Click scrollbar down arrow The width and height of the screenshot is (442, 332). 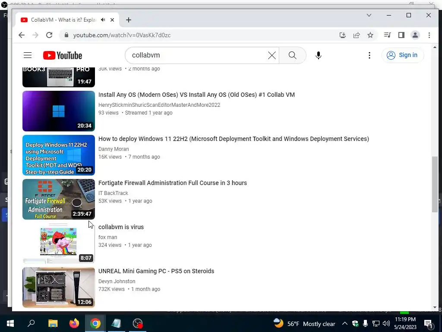[x=435, y=307]
